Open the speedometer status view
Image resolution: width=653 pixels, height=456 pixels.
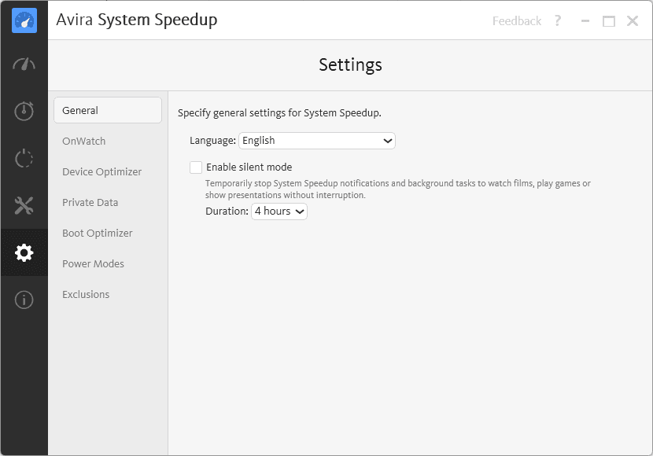(24, 64)
